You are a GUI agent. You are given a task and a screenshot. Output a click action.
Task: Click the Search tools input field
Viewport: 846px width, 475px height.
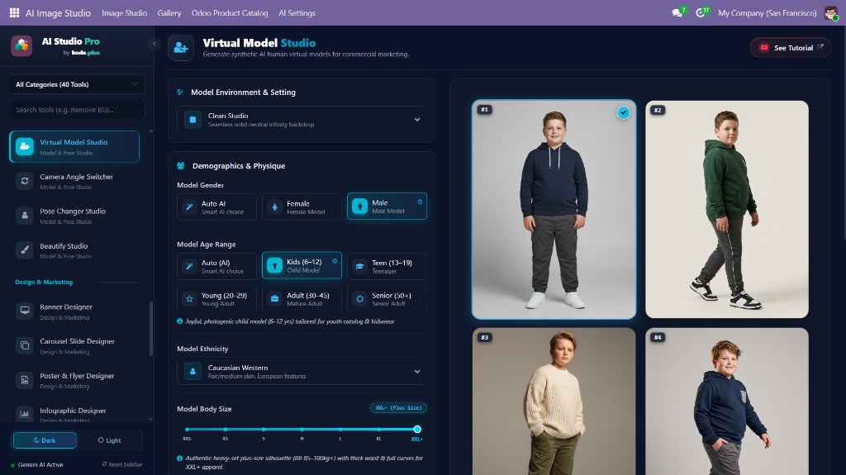pos(77,110)
